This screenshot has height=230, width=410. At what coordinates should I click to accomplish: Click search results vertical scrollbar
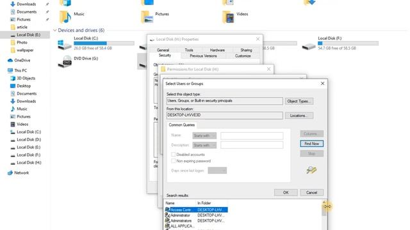[x=324, y=215]
